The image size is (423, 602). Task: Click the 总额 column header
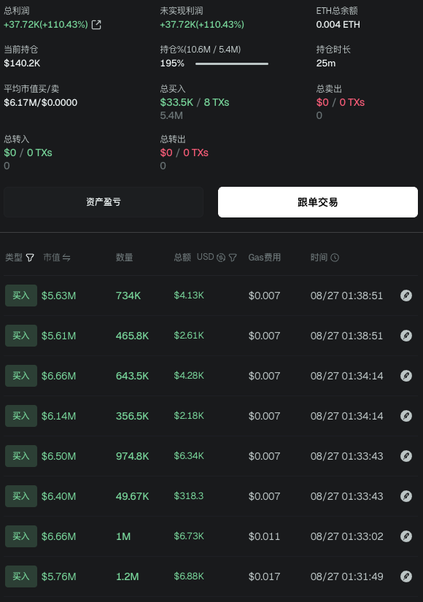point(182,258)
